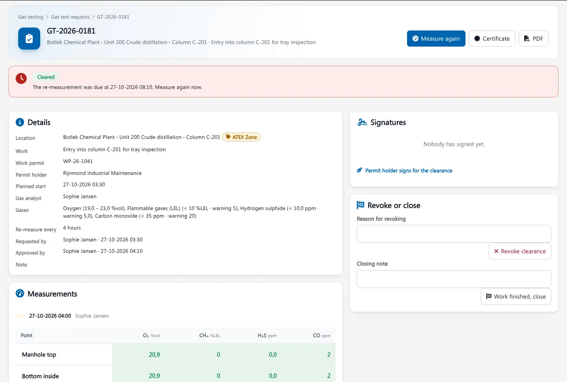Download the PDF
Viewport: 567px width, 382px height.
pos(534,39)
